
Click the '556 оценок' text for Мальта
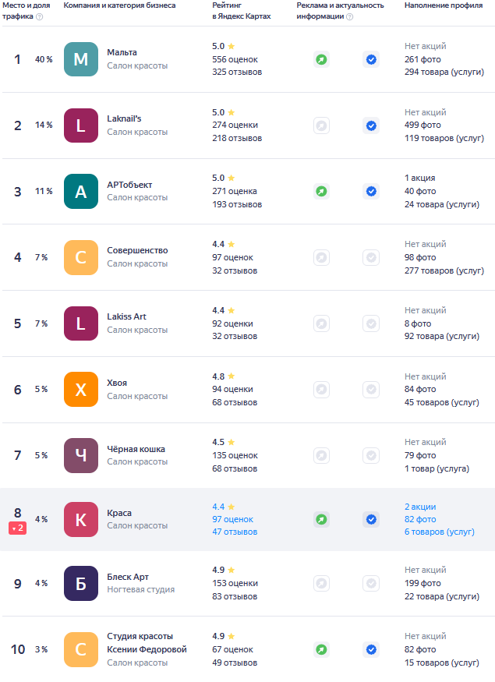(x=235, y=59)
